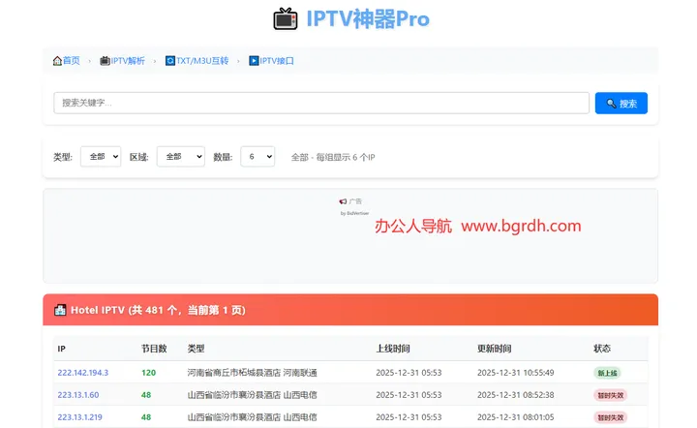Open IP link 223.13.1.219

79,417
